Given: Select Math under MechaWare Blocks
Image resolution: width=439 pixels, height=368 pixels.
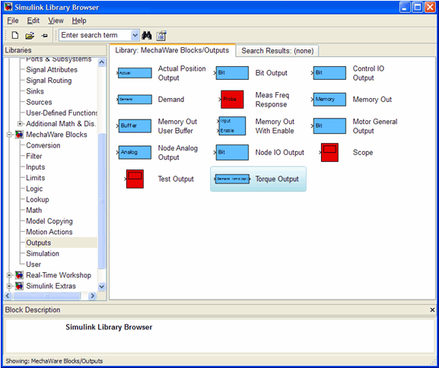Looking at the screenshot, I should point(34,210).
